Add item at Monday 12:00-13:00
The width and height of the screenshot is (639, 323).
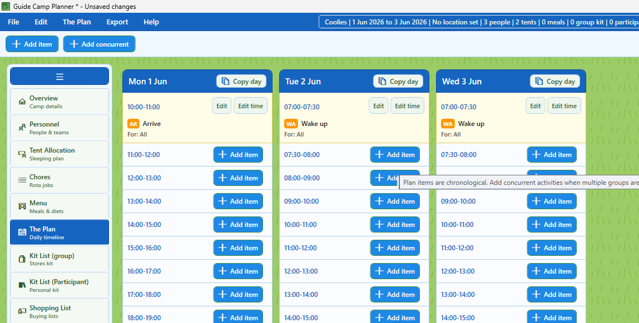coord(238,178)
